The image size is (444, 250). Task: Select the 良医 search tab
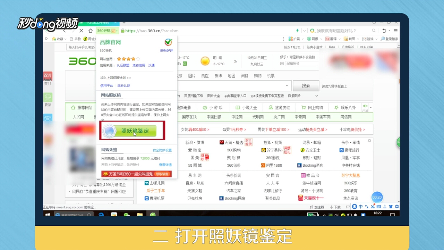[205, 76]
